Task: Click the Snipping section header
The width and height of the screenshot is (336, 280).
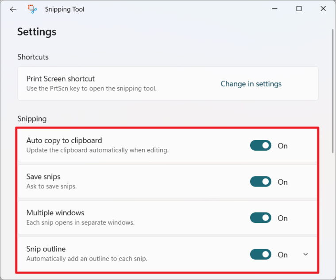Action: pos(32,119)
